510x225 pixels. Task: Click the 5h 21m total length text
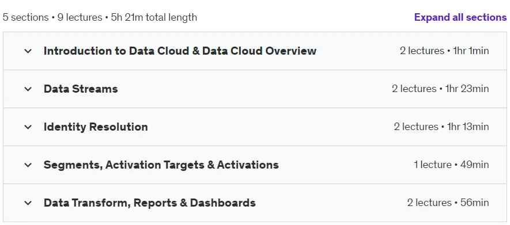154,17
